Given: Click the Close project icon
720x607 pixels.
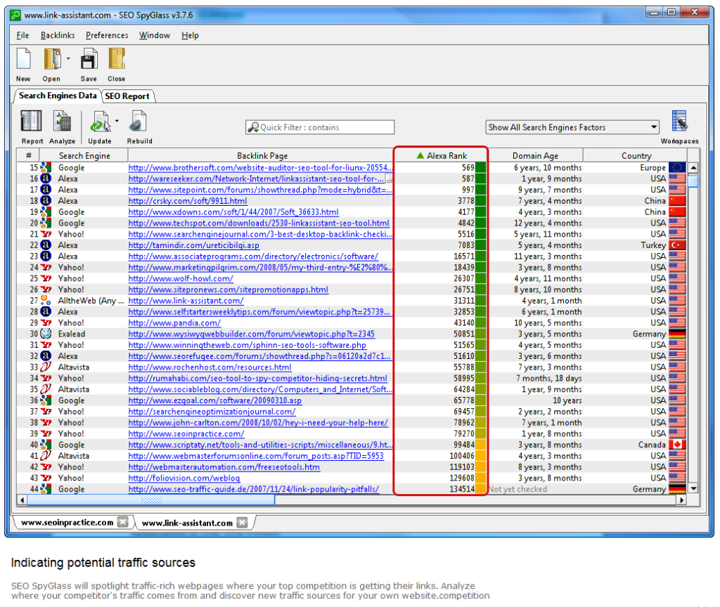Looking at the screenshot, I should coord(117,60).
